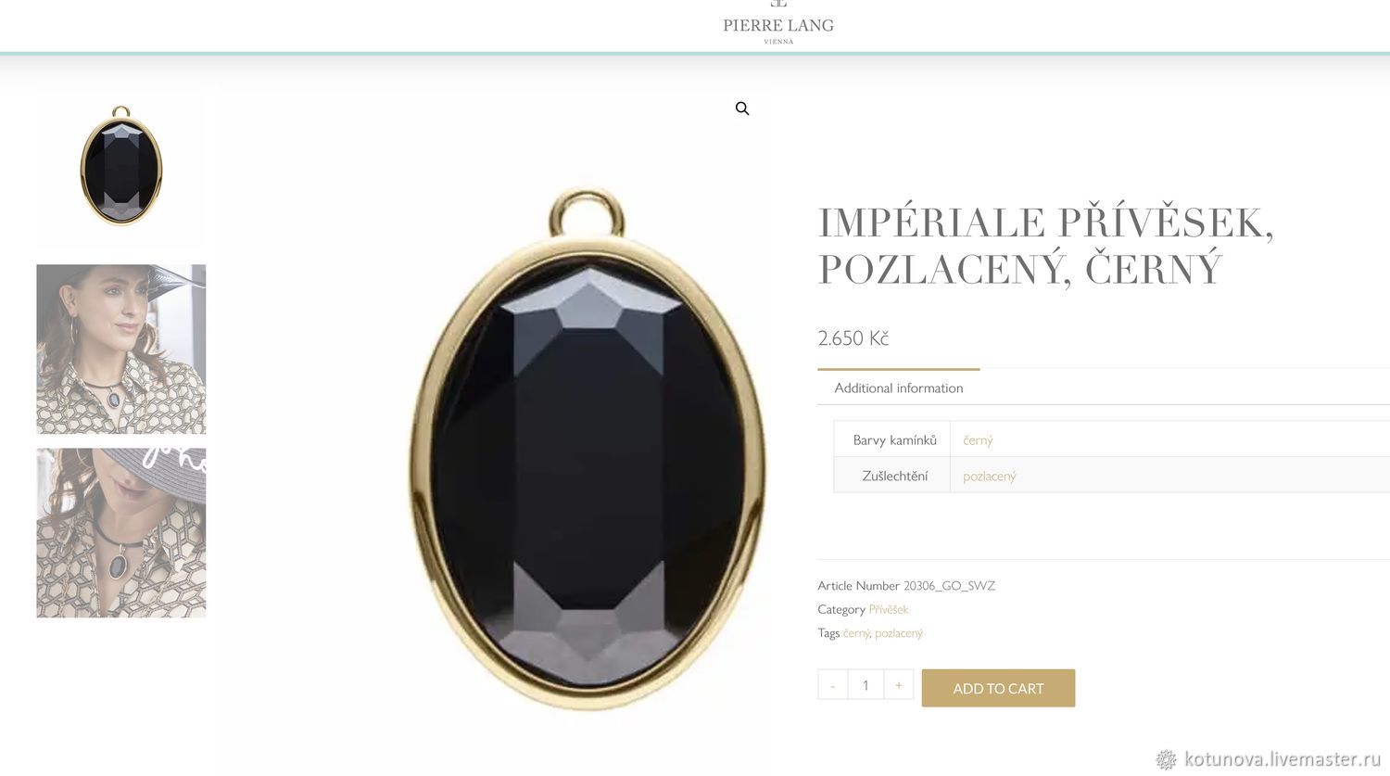Open the necklace close-up model thumbnail
1390x776 pixels.
[x=121, y=533]
